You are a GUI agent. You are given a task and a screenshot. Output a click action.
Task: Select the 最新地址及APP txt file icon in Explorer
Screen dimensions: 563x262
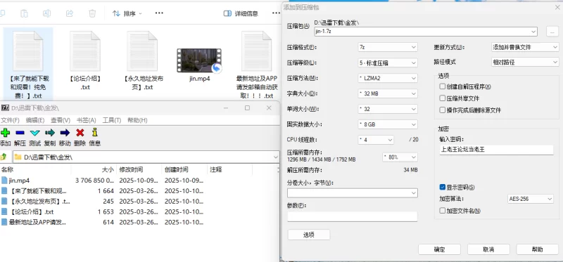256,51
